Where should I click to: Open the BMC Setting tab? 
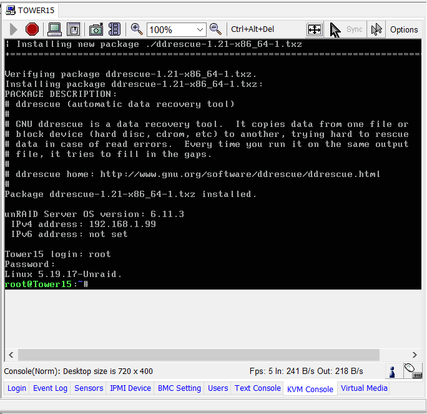(x=179, y=388)
